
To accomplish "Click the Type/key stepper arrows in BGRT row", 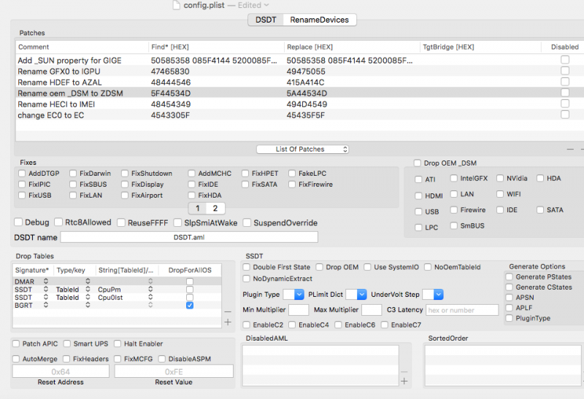I will click(x=88, y=306).
